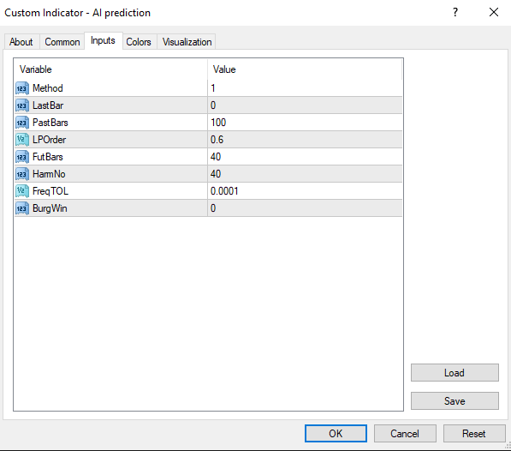The width and height of the screenshot is (511, 451).
Task: Open the help question mark button
Action: [x=455, y=12]
